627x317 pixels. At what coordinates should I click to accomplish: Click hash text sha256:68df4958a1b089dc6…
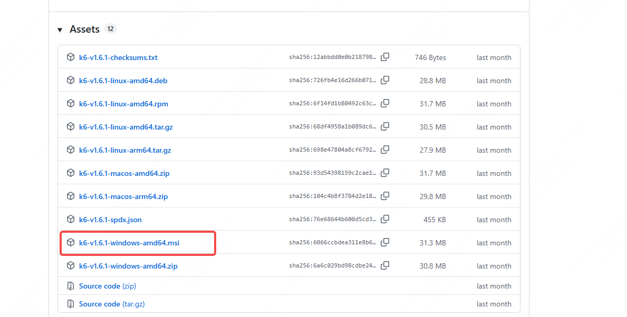[x=333, y=126]
